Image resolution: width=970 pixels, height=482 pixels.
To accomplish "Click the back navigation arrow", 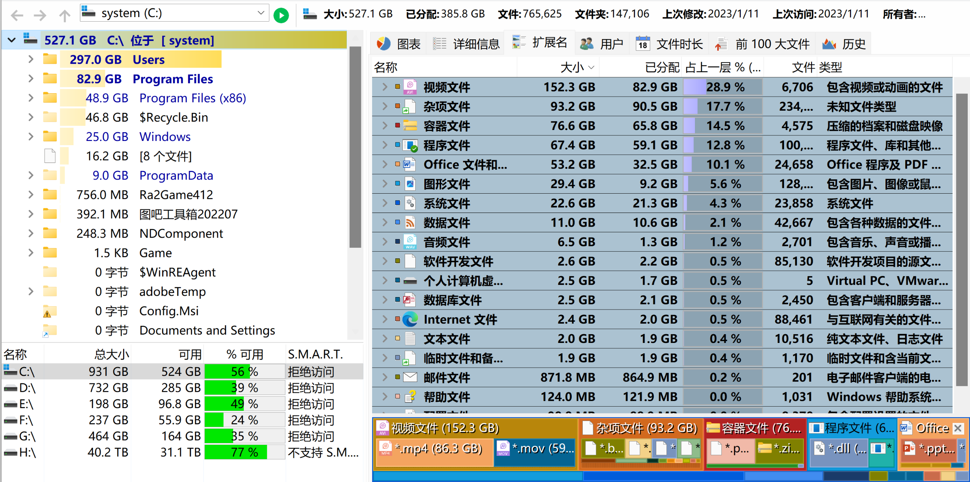I will tap(17, 15).
